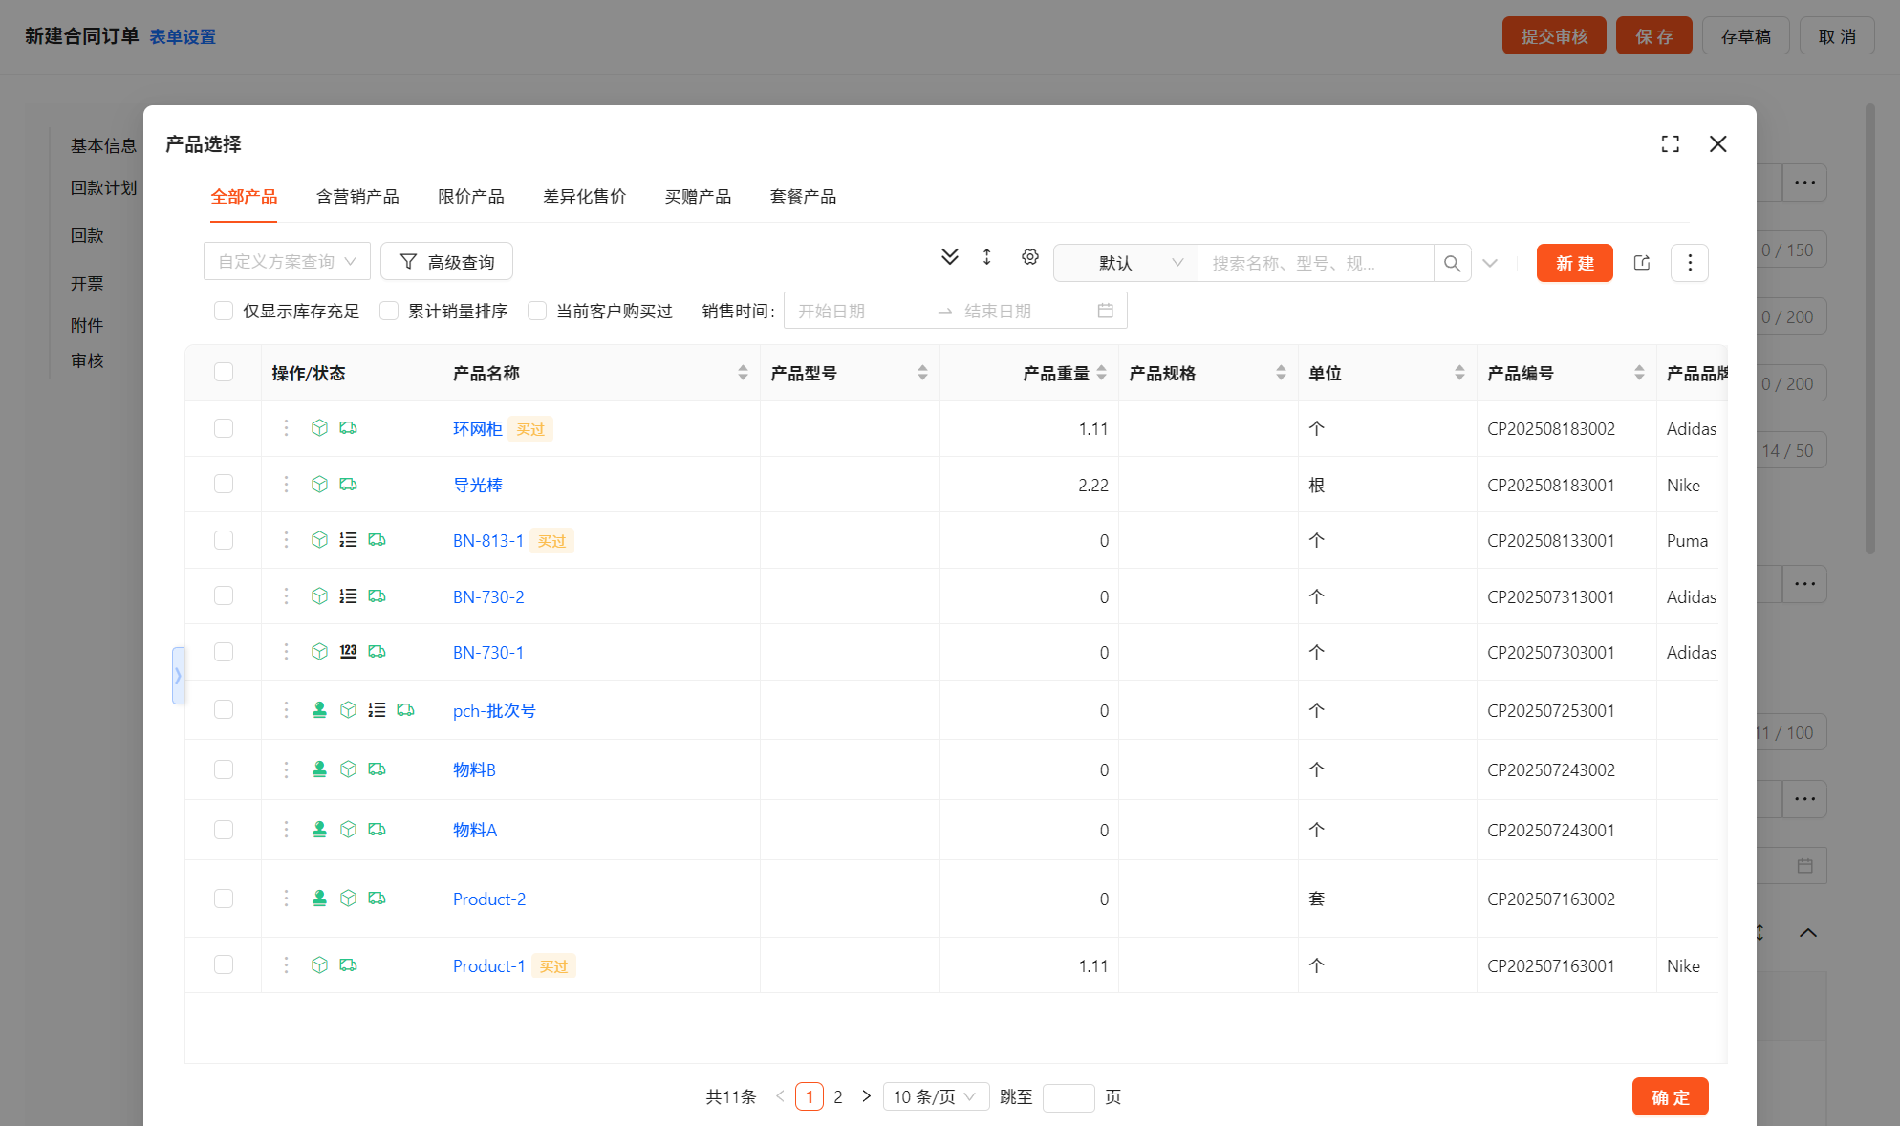Click the product search input field
The width and height of the screenshot is (1900, 1126).
[x=1315, y=263]
